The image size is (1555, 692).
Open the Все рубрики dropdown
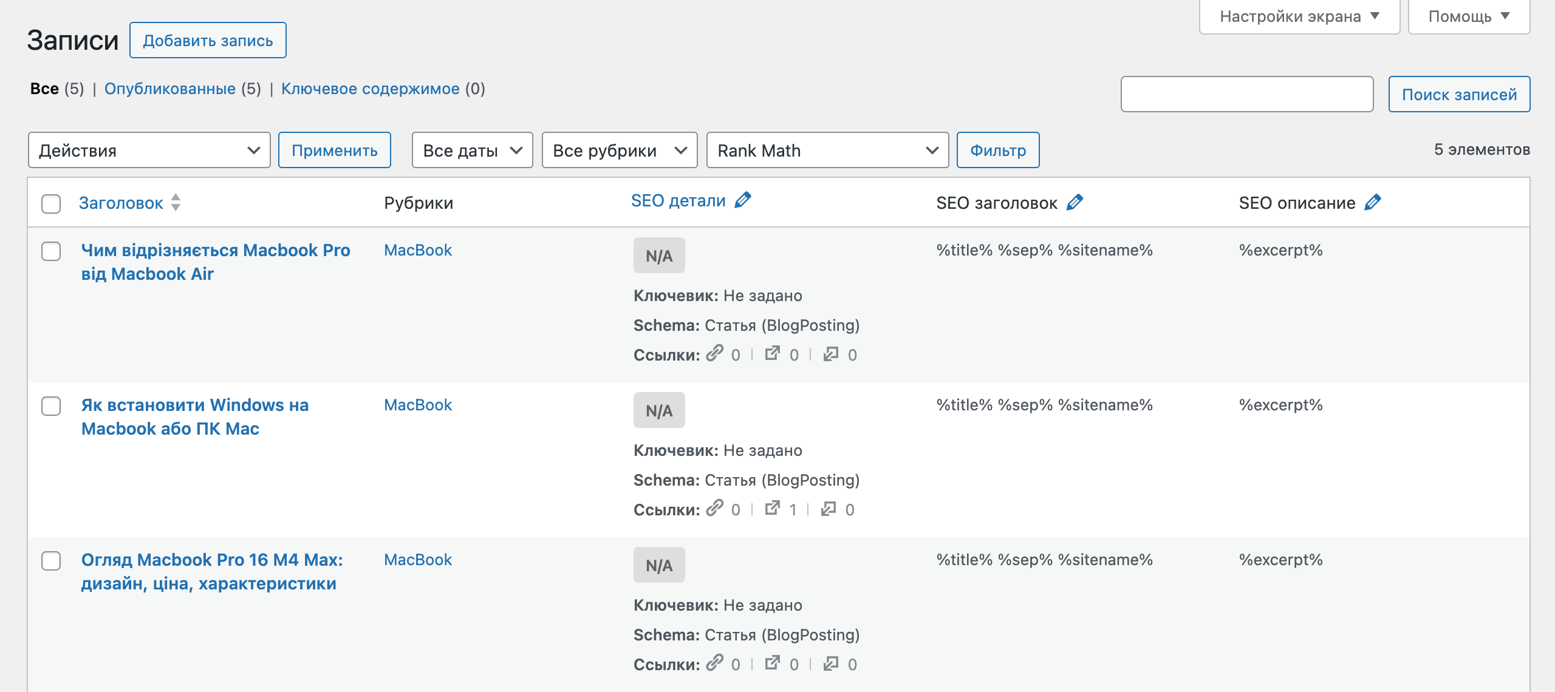pos(620,150)
